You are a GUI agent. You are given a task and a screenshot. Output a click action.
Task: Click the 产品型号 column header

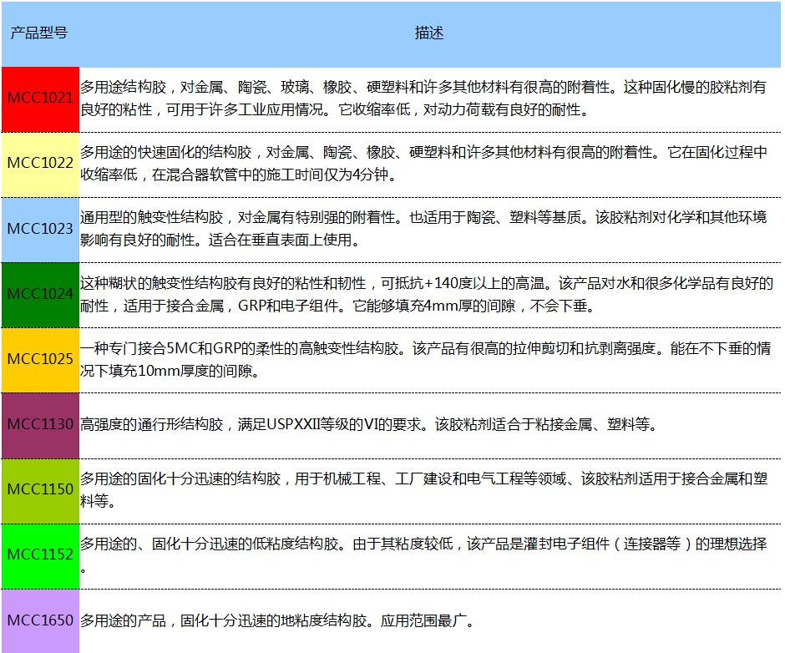coord(40,33)
